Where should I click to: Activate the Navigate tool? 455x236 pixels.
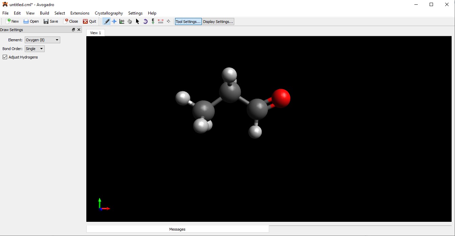click(114, 21)
